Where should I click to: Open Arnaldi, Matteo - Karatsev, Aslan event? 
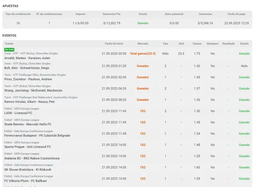[x=27, y=58]
